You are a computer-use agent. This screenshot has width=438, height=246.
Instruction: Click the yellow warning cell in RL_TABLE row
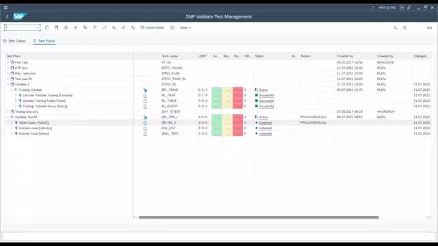[x=227, y=100]
